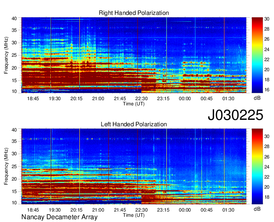This screenshot has height=222, width=274.
Task: Click the "dB" unit label of Left Handed color bar
Action: pyautogui.click(x=257, y=209)
